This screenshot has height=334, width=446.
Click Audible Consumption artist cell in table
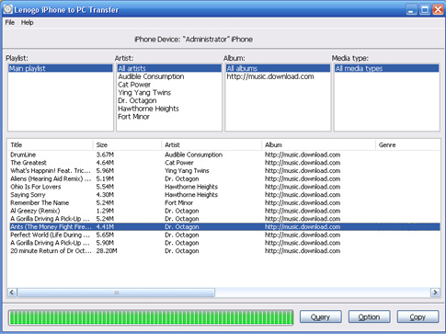(193, 155)
